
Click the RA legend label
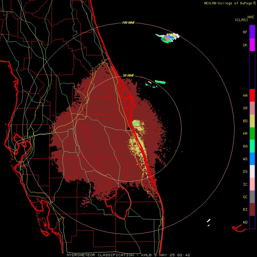pyautogui.click(x=245, y=146)
